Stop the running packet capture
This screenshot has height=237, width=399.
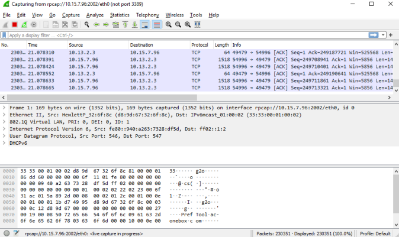15,25
